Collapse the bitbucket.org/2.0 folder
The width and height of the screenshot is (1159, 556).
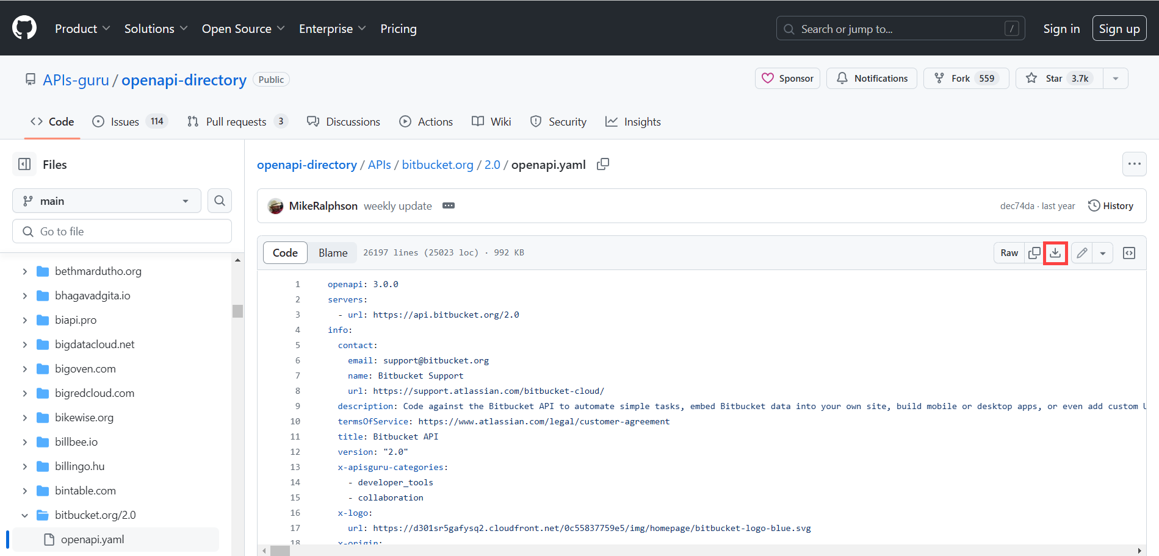(24, 515)
